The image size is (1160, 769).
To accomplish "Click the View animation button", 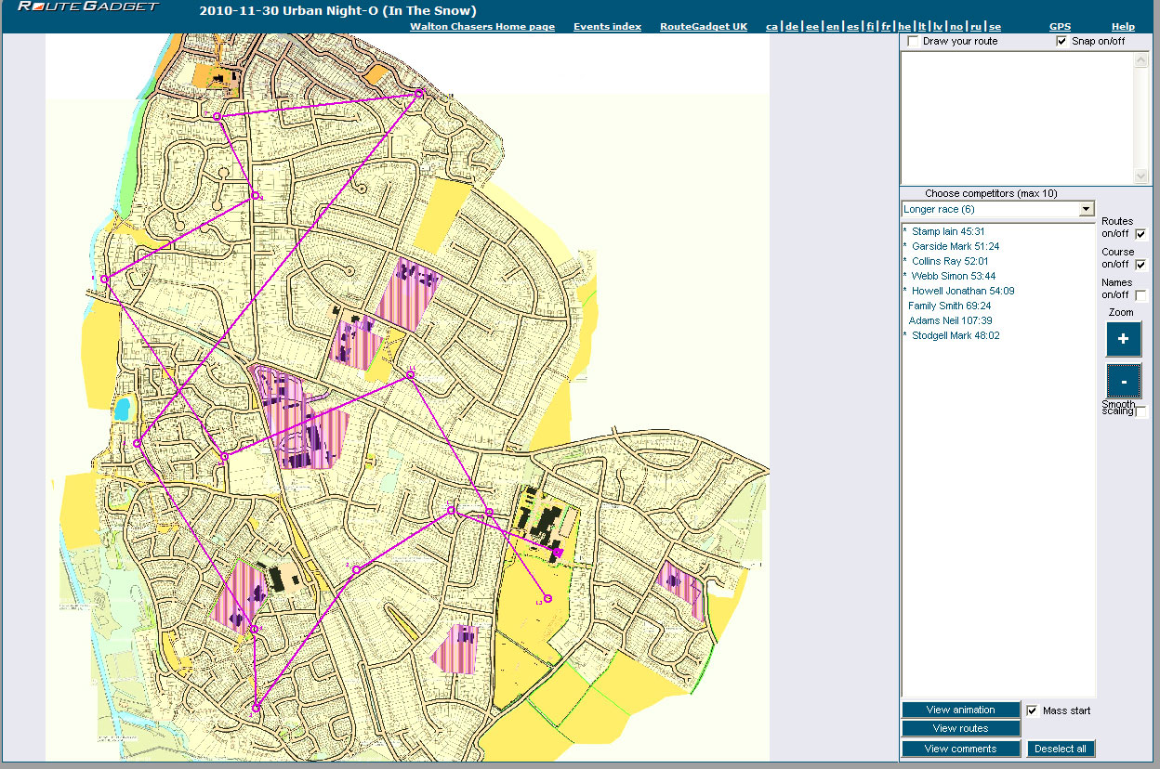I will (x=960, y=710).
